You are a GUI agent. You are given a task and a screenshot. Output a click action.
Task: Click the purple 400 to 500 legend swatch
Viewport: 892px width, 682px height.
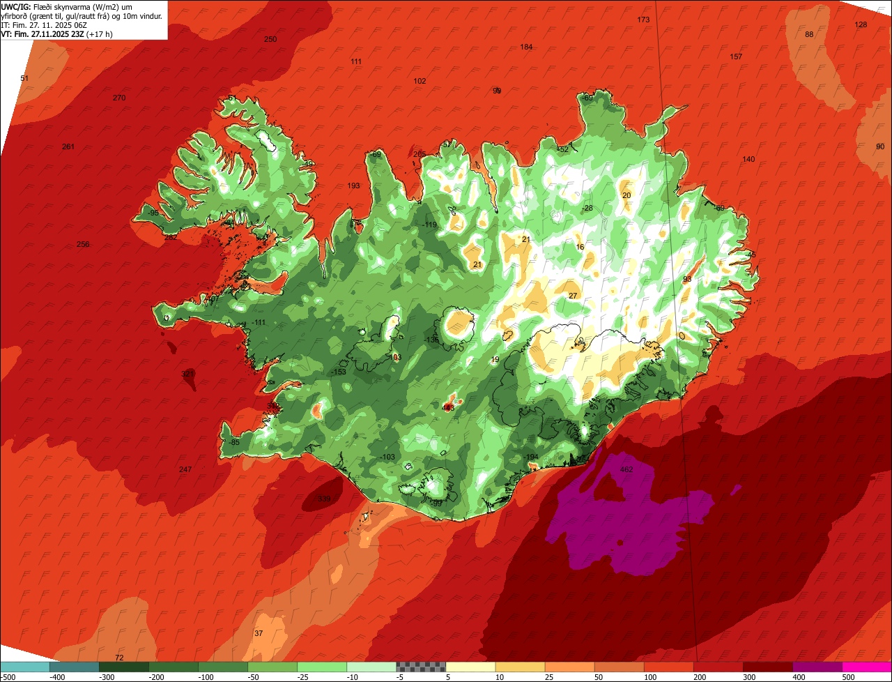(x=817, y=667)
